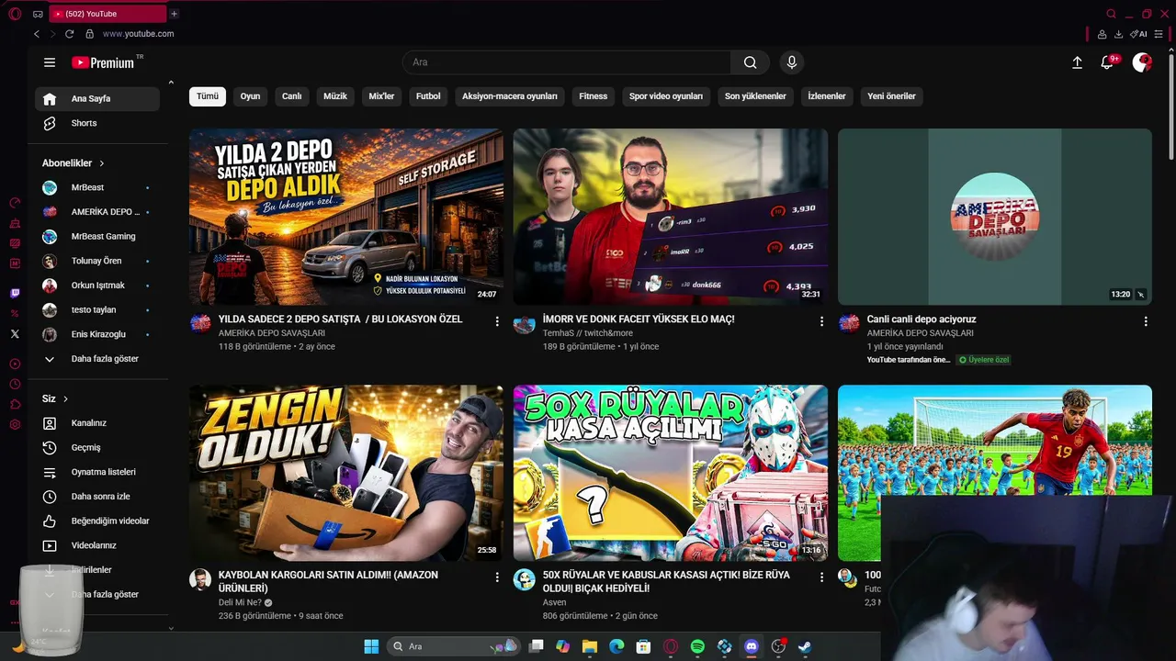Open Twitch in the Opera sidebar
The width and height of the screenshot is (1176, 661).
tap(15, 294)
